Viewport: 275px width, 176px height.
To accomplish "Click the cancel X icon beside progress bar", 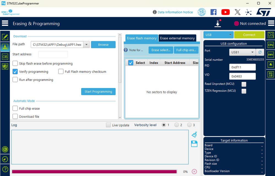I will [x=194, y=171].
